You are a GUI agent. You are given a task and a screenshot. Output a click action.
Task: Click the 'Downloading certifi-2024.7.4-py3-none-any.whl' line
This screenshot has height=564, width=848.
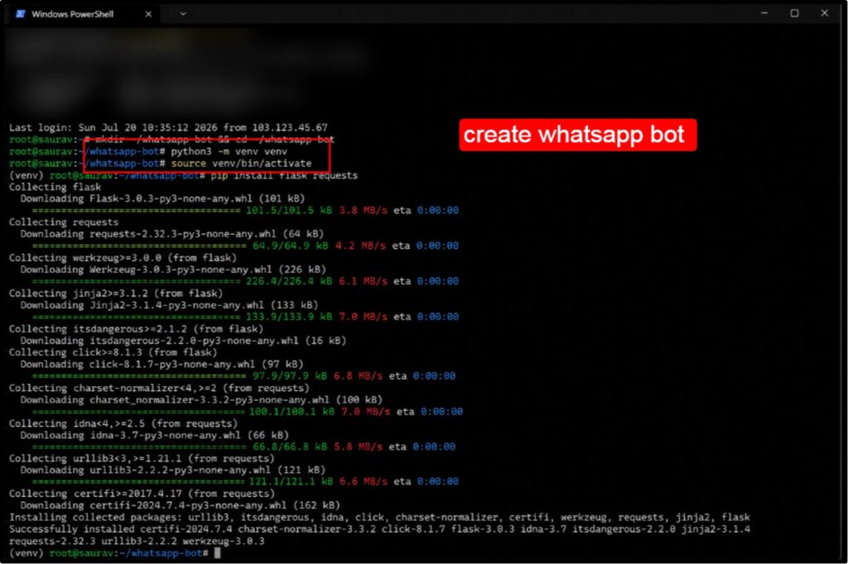click(x=180, y=505)
